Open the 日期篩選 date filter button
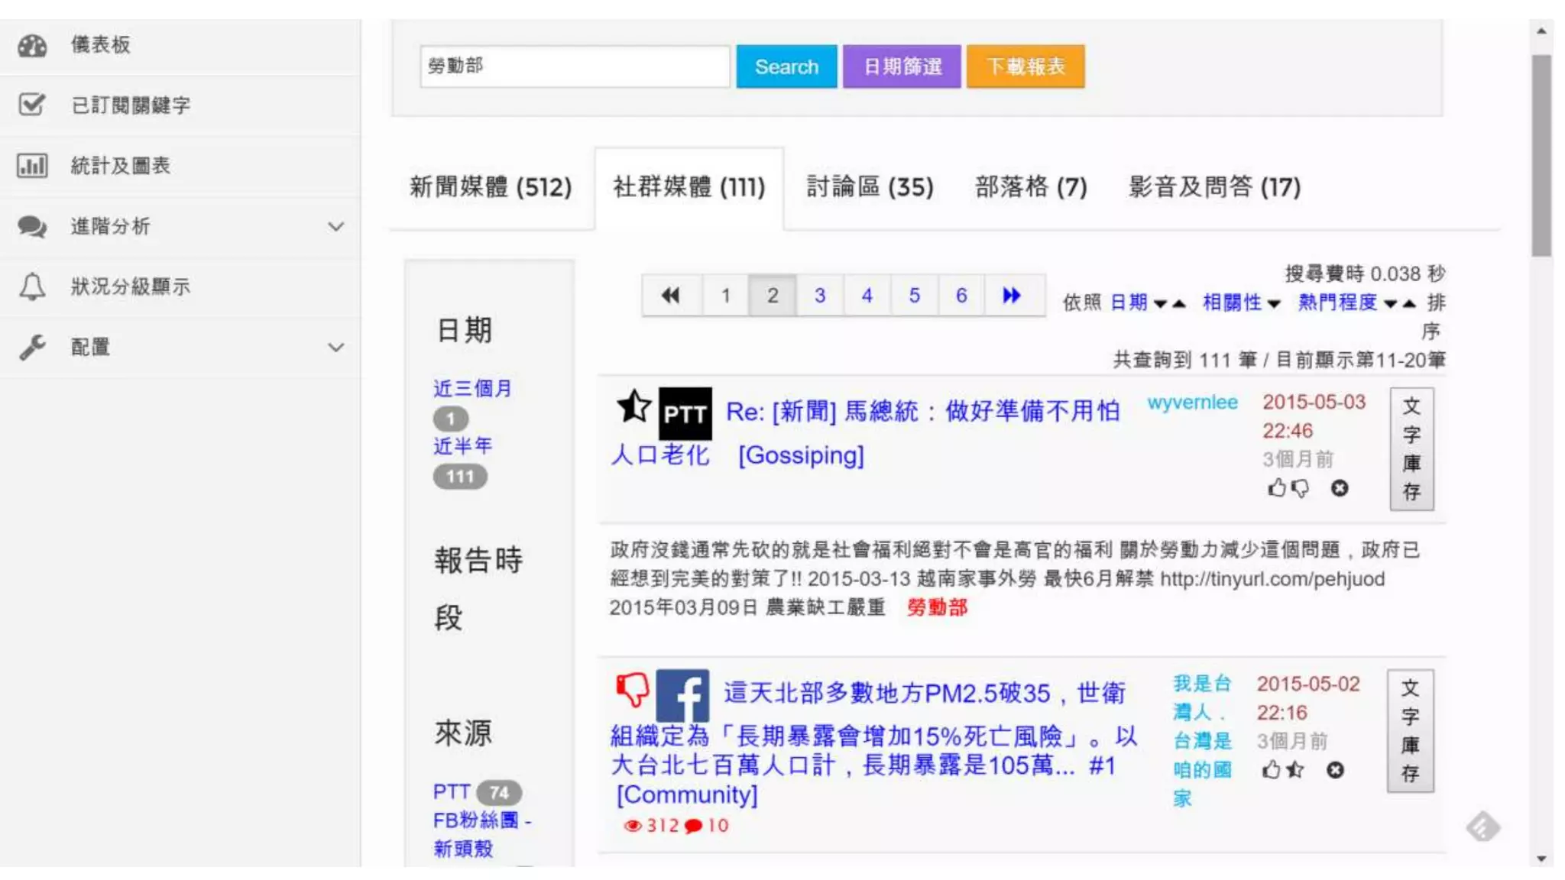 902,66
